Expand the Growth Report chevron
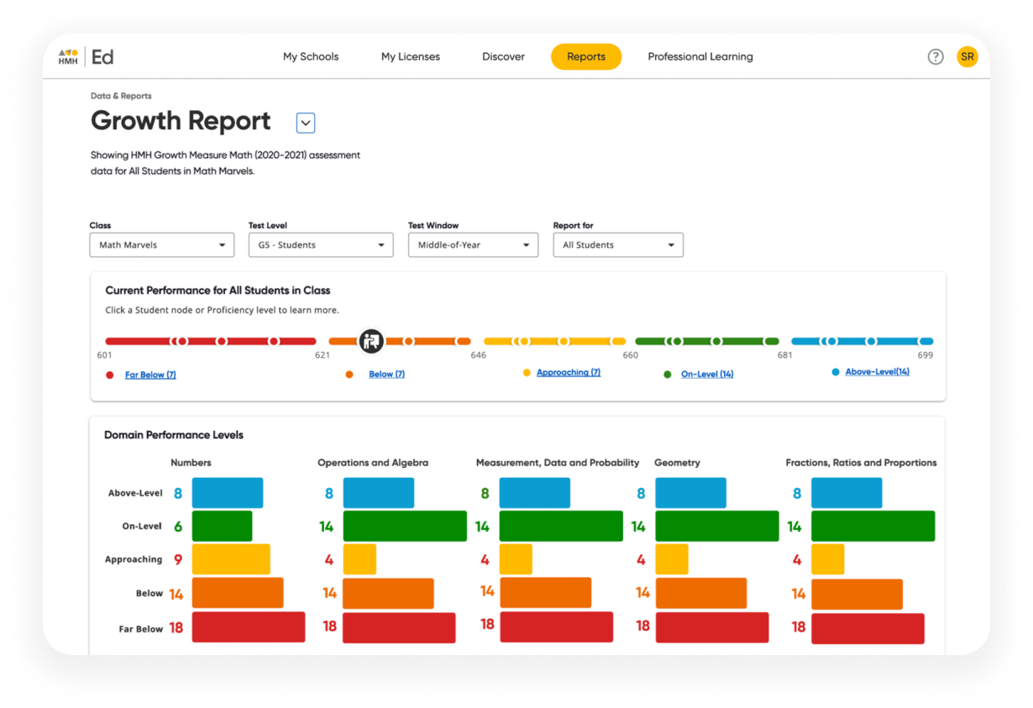The image size is (1033, 708). pos(305,123)
